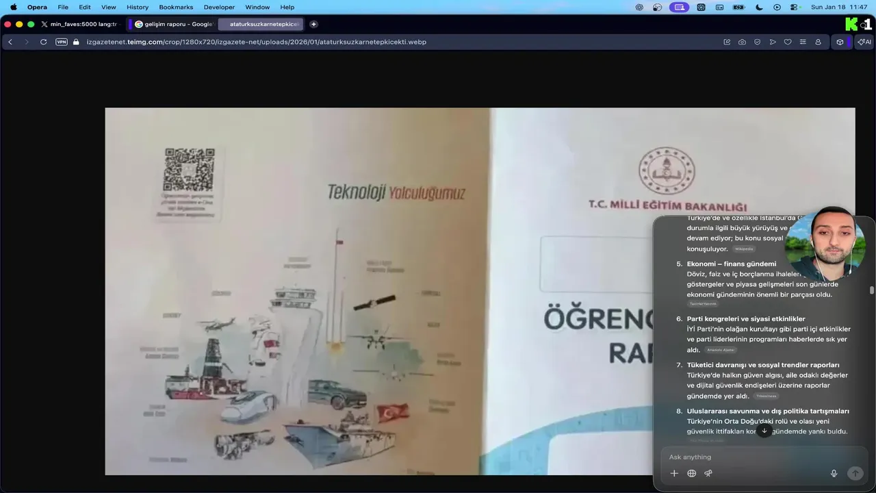Screen dimensions: 876x493
Task: Click the ChatGPT menu bar icon
Action: click(x=639, y=7)
